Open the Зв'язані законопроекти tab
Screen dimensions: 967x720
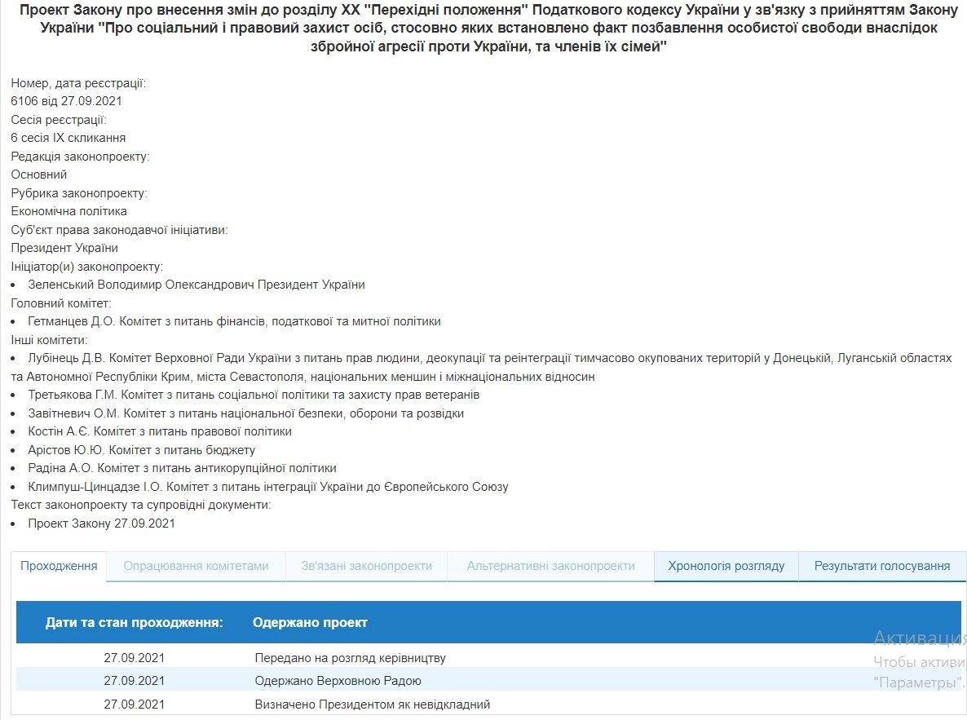click(366, 566)
